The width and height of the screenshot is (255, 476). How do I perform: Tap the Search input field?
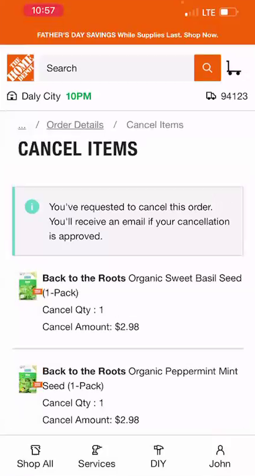click(116, 68)
